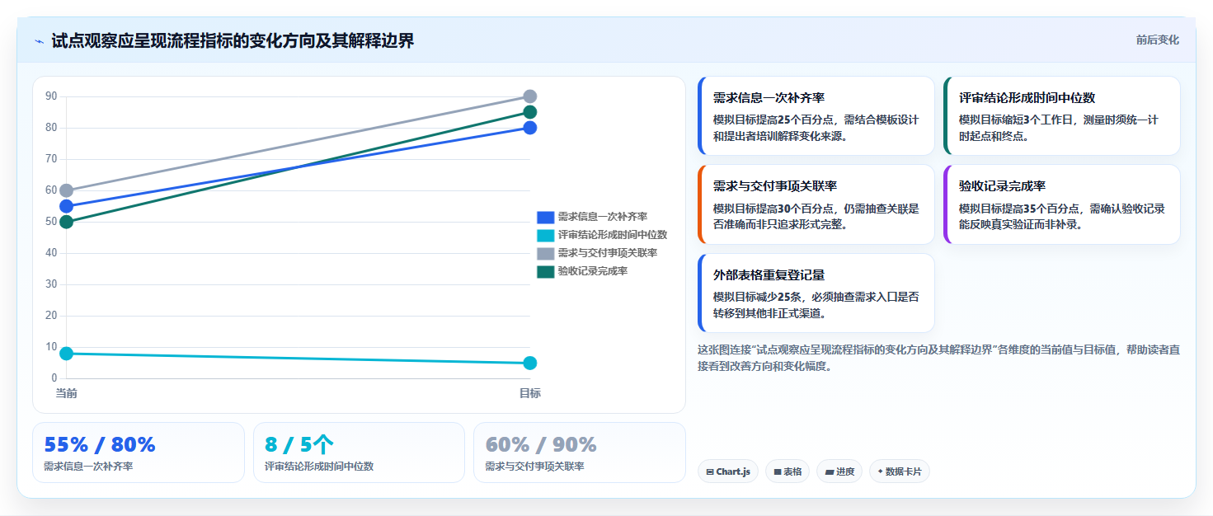The image size is (1213, 516).
Task: Click the 前后变化 label in header
Action: [1157, 40]
